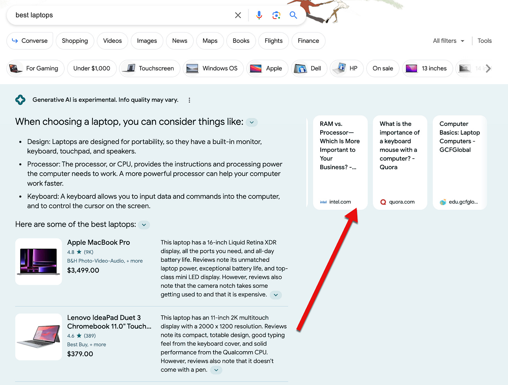Switch to the Images tab

coord(147,41)
